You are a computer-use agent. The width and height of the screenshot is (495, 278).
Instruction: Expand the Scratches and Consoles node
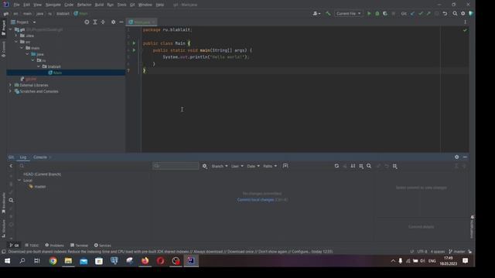point(10,91)
